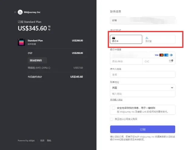Image resolution: width=194 pixels, height=150 pixels.
Task: Click the VAT info circle icon
Action: 49,68
